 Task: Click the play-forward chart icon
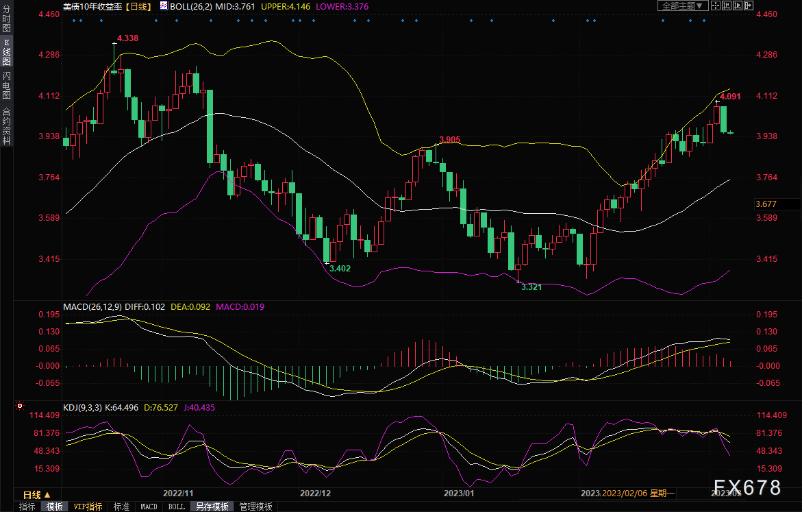738,5
